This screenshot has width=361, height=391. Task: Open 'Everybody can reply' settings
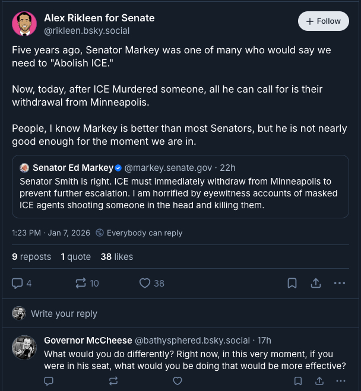point(140,233)
